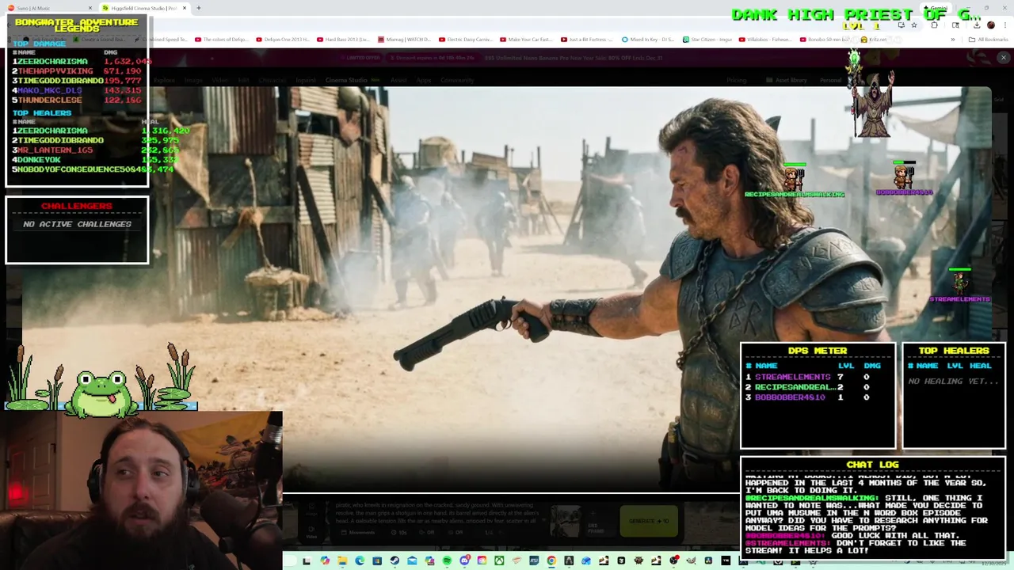The image size is (1014, 570).
Task: Open the 'Just a Bit Fortress' bookmark
Action: click(587, 39)
